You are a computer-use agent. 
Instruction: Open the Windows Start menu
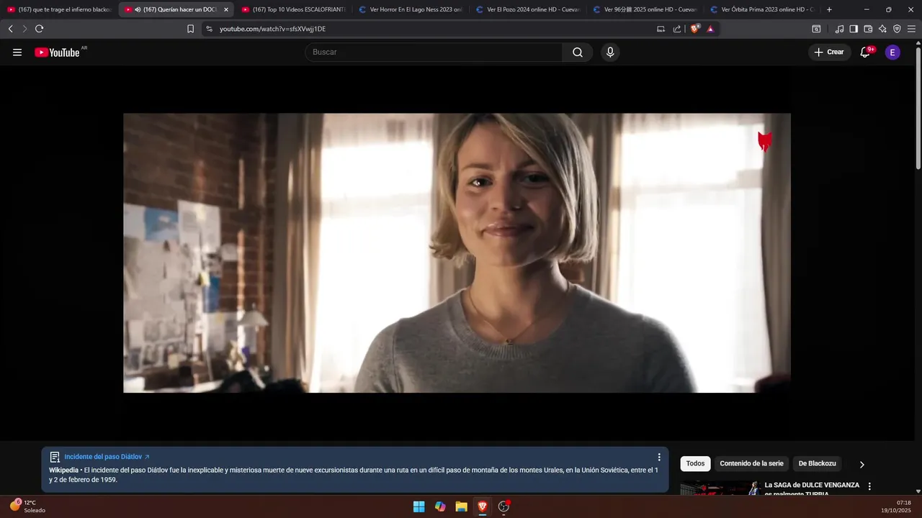(419, 506)
